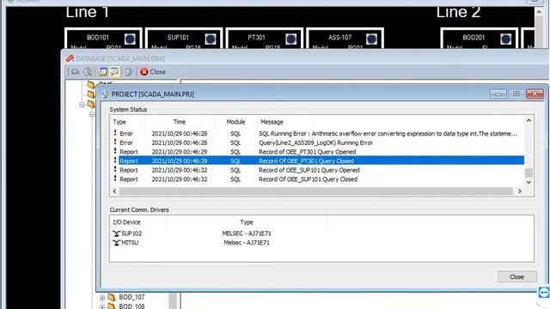Select the Query(Line2_ASS209_LogOK) Running Error row

(317, 142)
